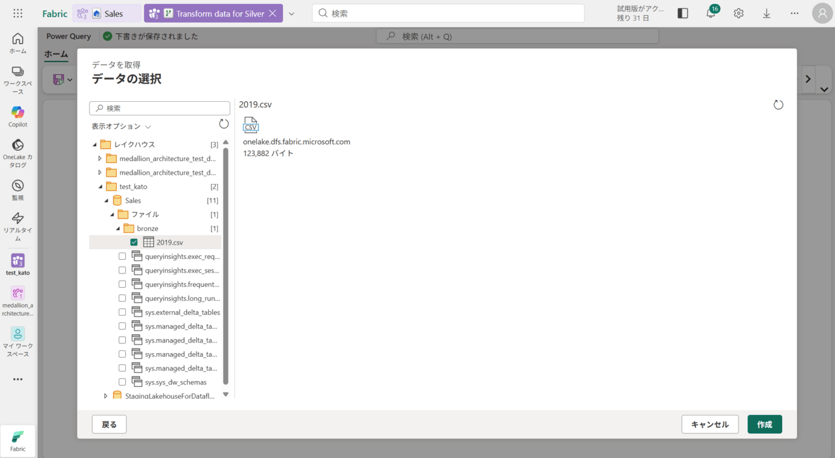Screen dimensions: 835x458
Task: Click the 作成 button
Action: (x=764, y=424)
